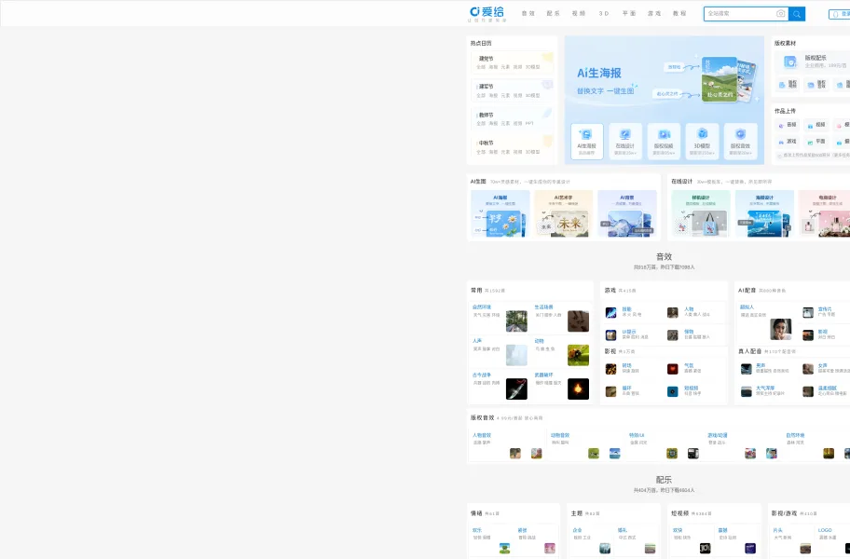Upload work via the 平面 icon under 作品上传
This screenshot has width=850, height=559.
[x=811, y=142]
